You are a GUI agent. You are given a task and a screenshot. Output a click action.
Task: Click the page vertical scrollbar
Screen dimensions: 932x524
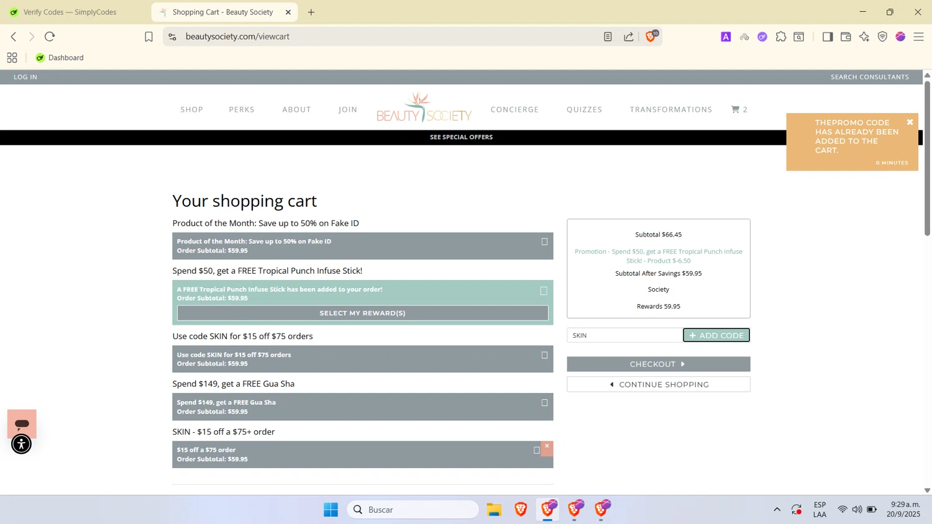(x=927, y=158)
